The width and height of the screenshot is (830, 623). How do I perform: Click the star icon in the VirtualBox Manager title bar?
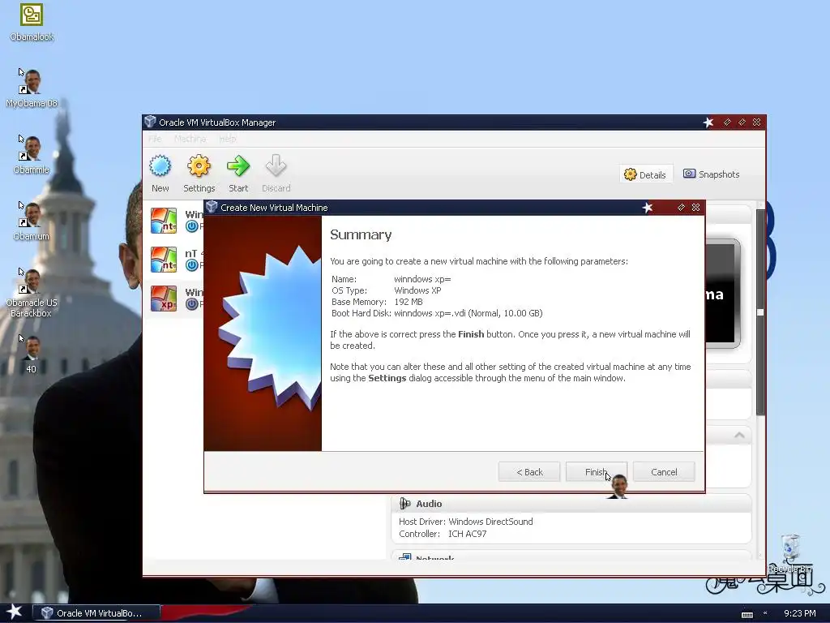(708, 122)
